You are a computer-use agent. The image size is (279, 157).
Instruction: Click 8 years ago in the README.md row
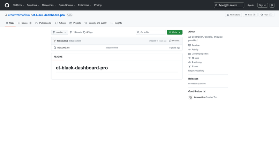[175, 48]
